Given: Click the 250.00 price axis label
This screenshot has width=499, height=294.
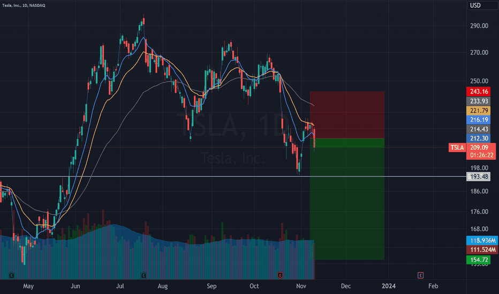Looking at the screenshot, I should click(x=479, y=81).
